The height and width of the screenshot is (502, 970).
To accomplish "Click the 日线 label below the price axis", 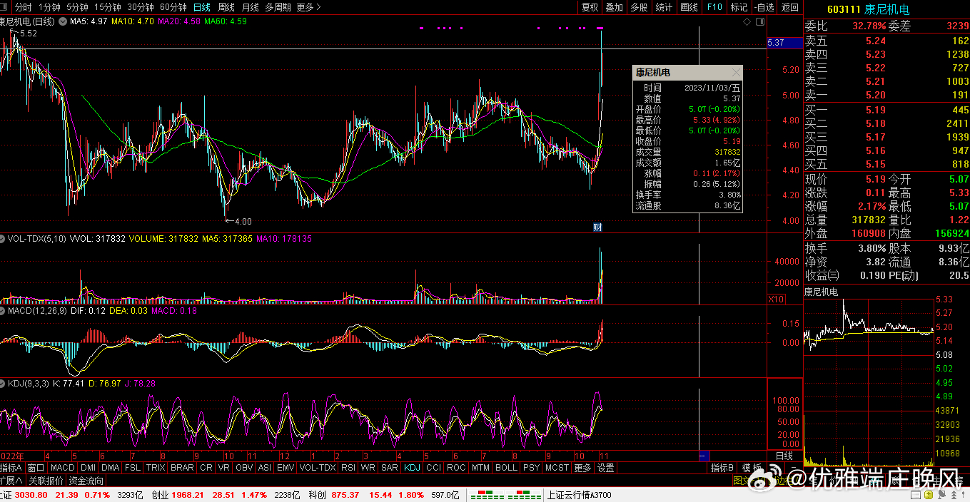I will coord(784,456).
